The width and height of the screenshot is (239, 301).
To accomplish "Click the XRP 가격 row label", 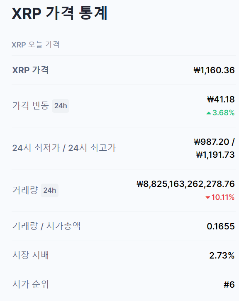I will click(x=30, y=70).
